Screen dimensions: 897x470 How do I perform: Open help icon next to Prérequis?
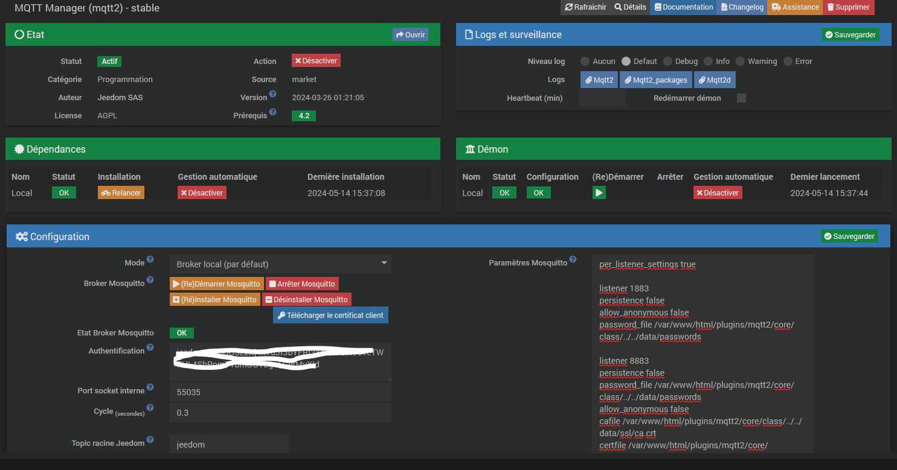(x=272, y=112)
